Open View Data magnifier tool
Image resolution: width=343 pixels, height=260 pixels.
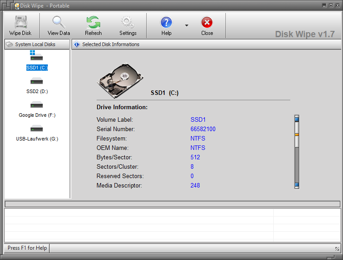(59, 22)
